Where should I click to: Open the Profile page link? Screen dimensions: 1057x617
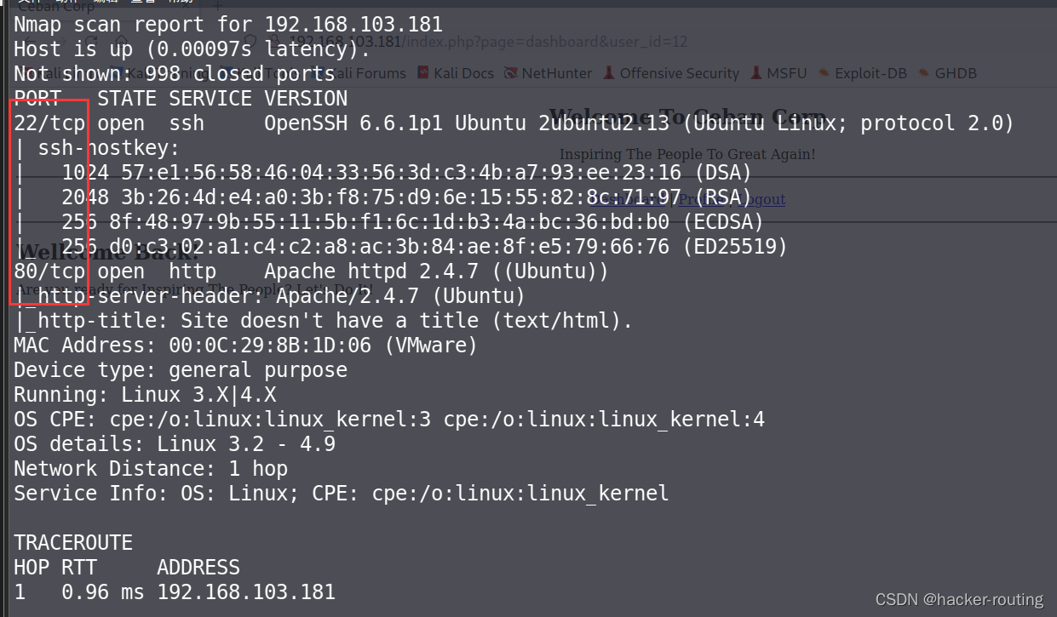(x=698, y=199)
